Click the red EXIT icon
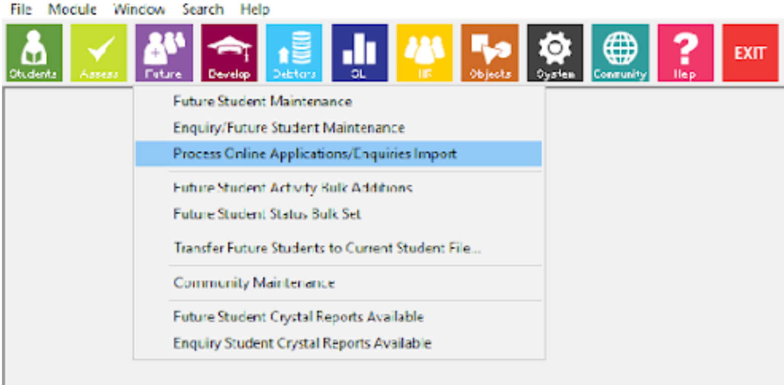784x385 pixels. 750,52
